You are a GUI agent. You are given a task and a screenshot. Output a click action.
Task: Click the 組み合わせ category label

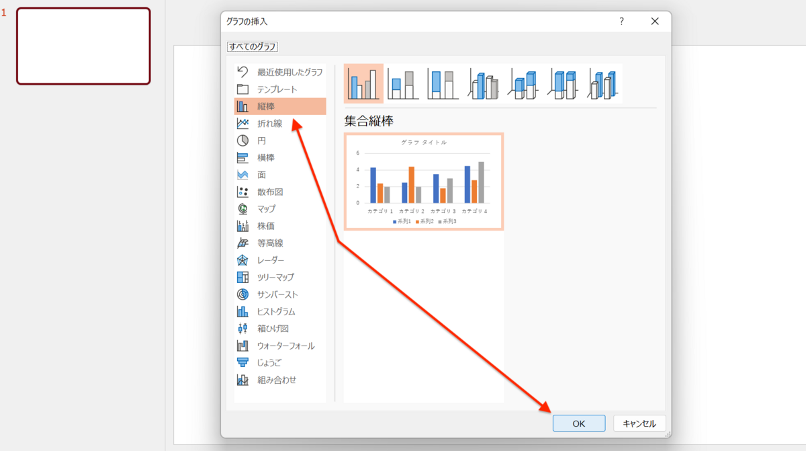click(x=277, y=380)
